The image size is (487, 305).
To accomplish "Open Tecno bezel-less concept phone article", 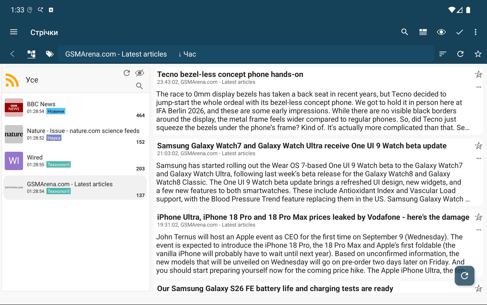I will pyautogui.click(x=230, y=74).
